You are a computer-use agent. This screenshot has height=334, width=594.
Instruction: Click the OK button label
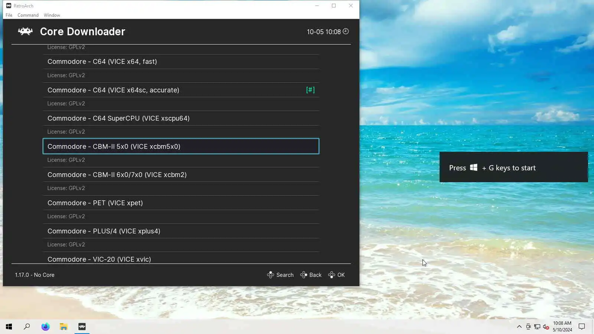coord(341,275)
